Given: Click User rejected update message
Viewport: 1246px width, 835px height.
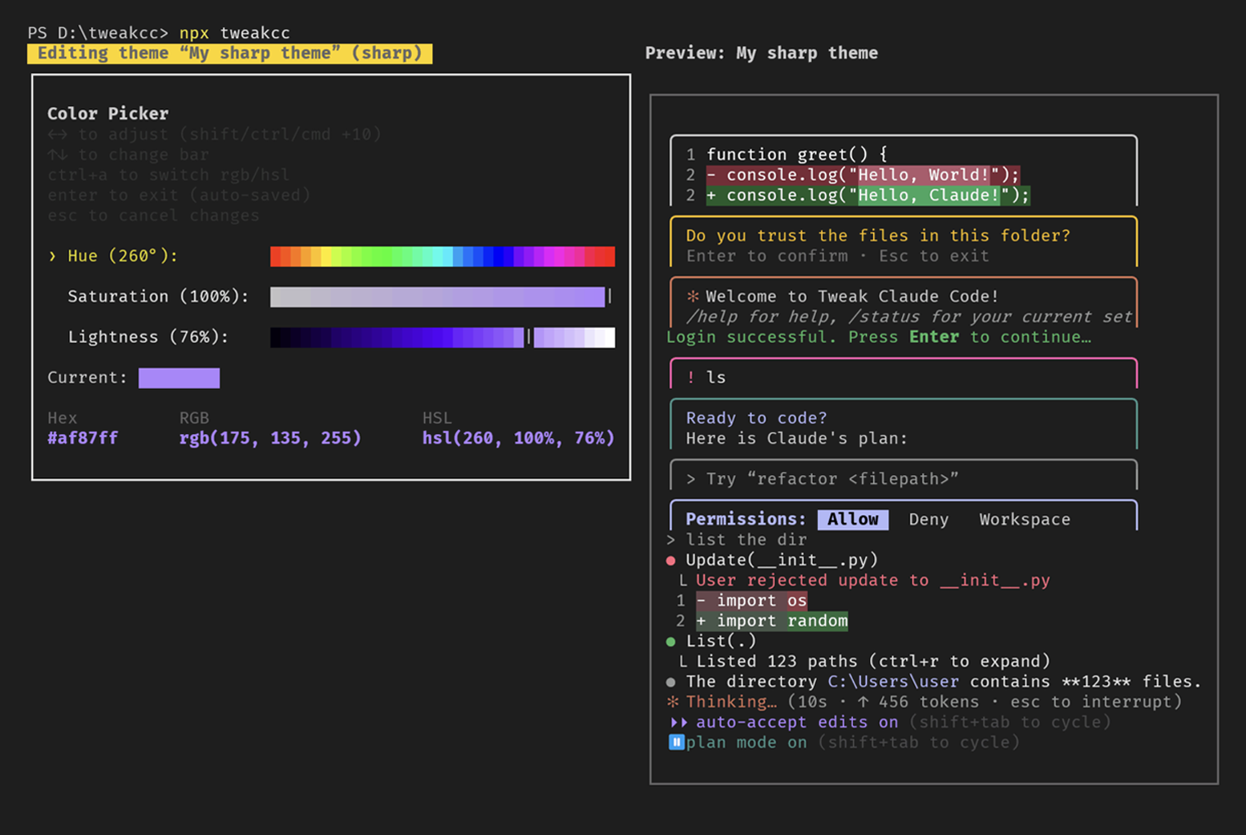Looking at the screenshot, I should tap(873, 580).
